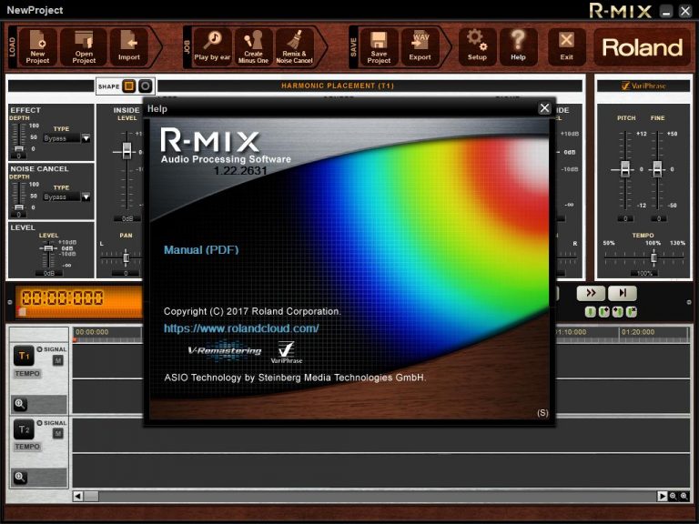This screenshot has height=524, width=699.
Task: Click the PITCH slider handle
Action: click(625, 169)
